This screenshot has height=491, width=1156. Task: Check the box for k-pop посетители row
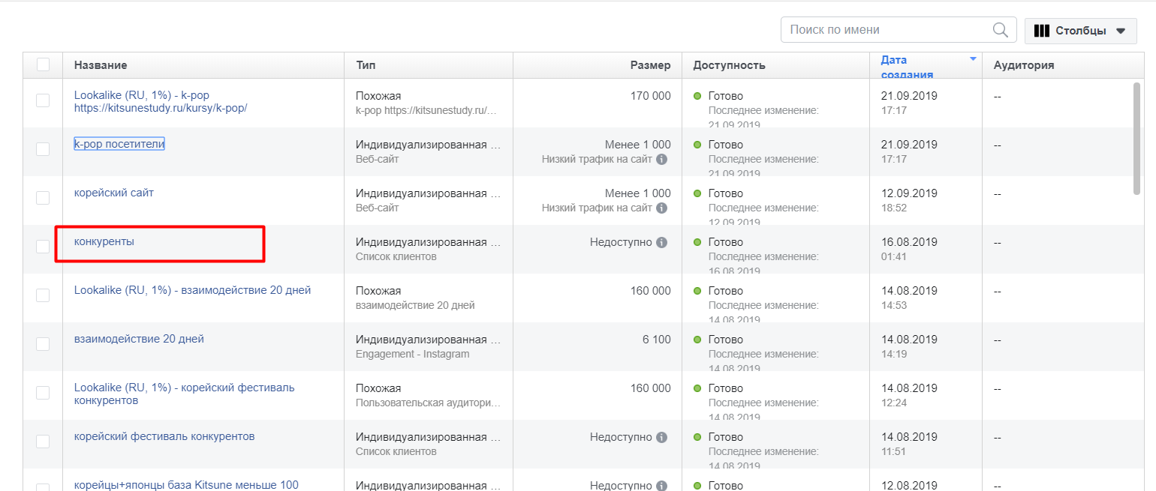click(x=43, y=149)
